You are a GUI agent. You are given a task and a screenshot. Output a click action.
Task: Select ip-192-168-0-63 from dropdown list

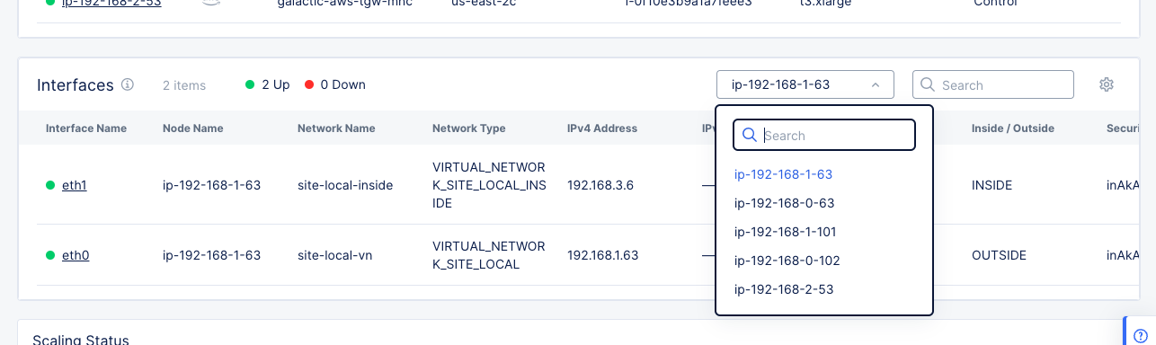point(785,203)
